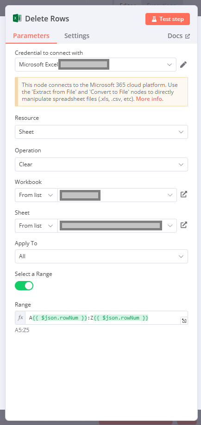
Task: Open the Apply To dropdown showing All
Action: pyautogui.click(x=101, y=256)
